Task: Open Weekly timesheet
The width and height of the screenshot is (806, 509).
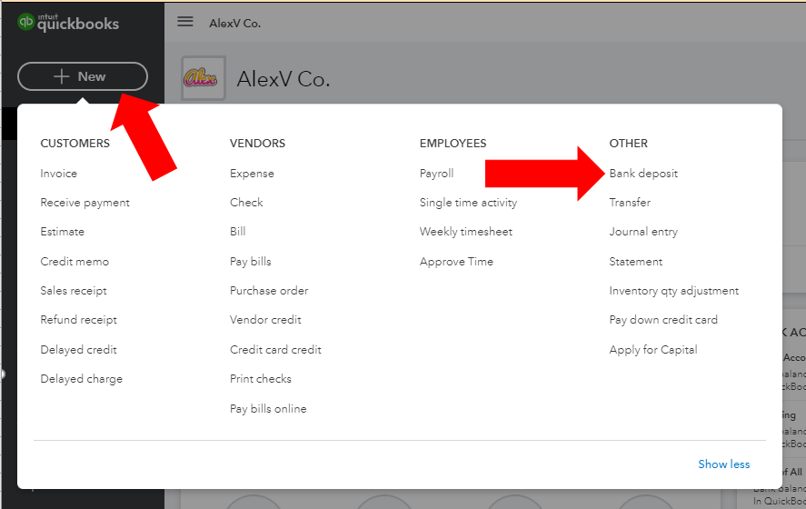Action: 466,232
